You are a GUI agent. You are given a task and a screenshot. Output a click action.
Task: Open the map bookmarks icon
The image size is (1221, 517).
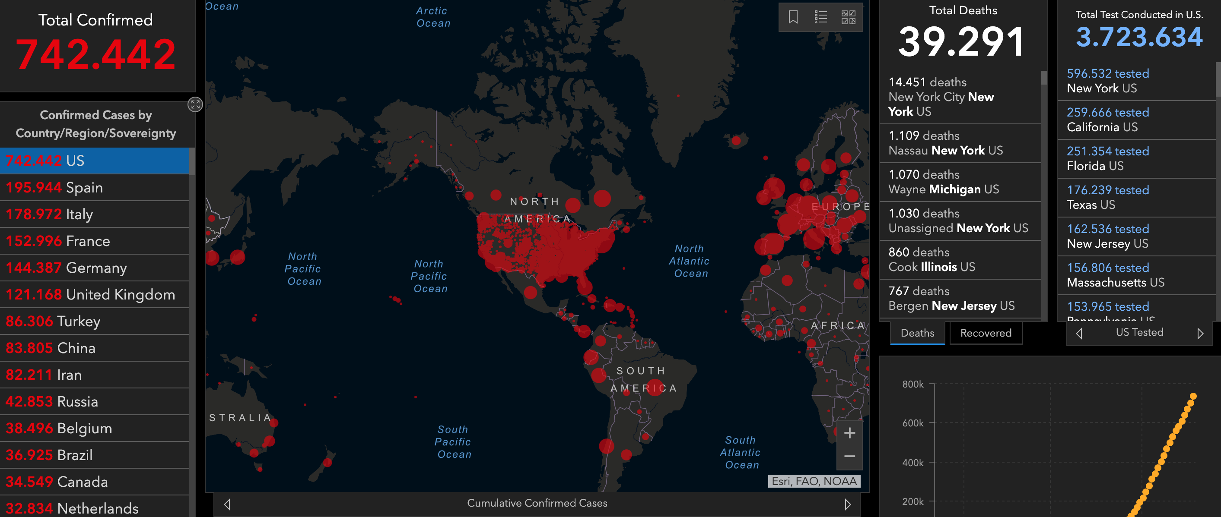(793, 18)
